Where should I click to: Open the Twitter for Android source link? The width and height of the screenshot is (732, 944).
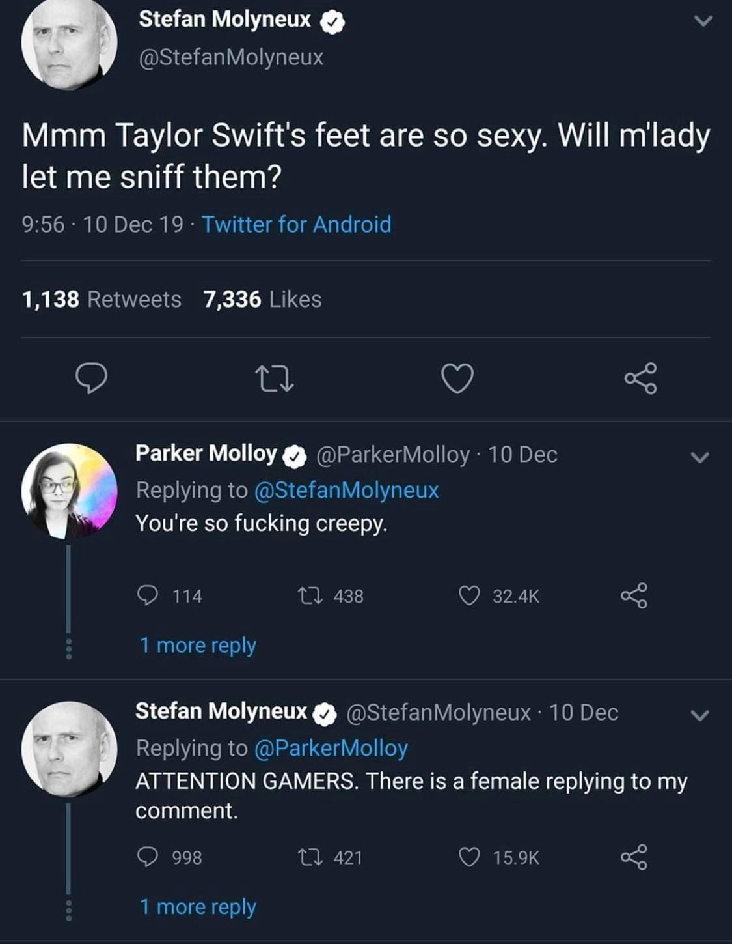point(296,224)
